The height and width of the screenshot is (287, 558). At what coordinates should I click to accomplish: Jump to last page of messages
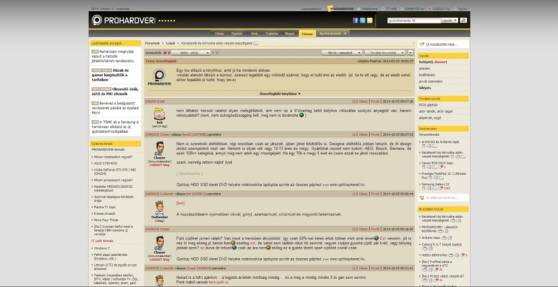coord(217,53)
